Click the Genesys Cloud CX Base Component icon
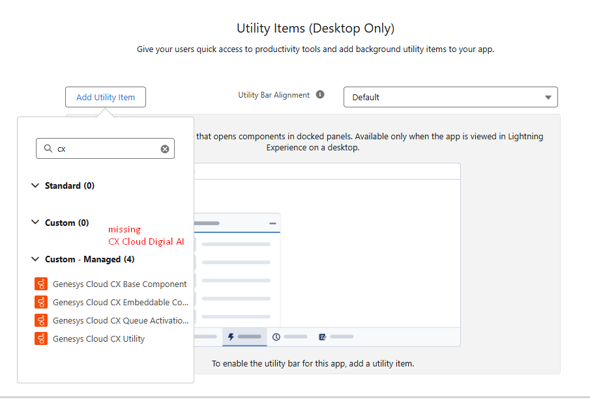 41,284
